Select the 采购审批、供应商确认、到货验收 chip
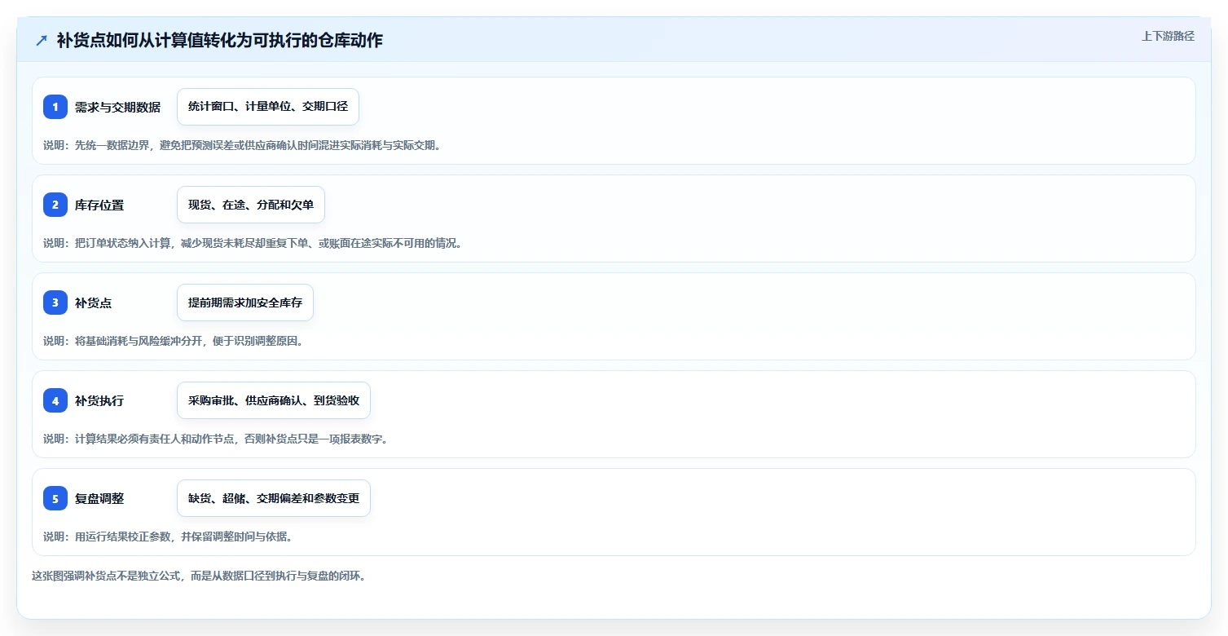This screenshot has width=1228, height=636. [274, 400]
